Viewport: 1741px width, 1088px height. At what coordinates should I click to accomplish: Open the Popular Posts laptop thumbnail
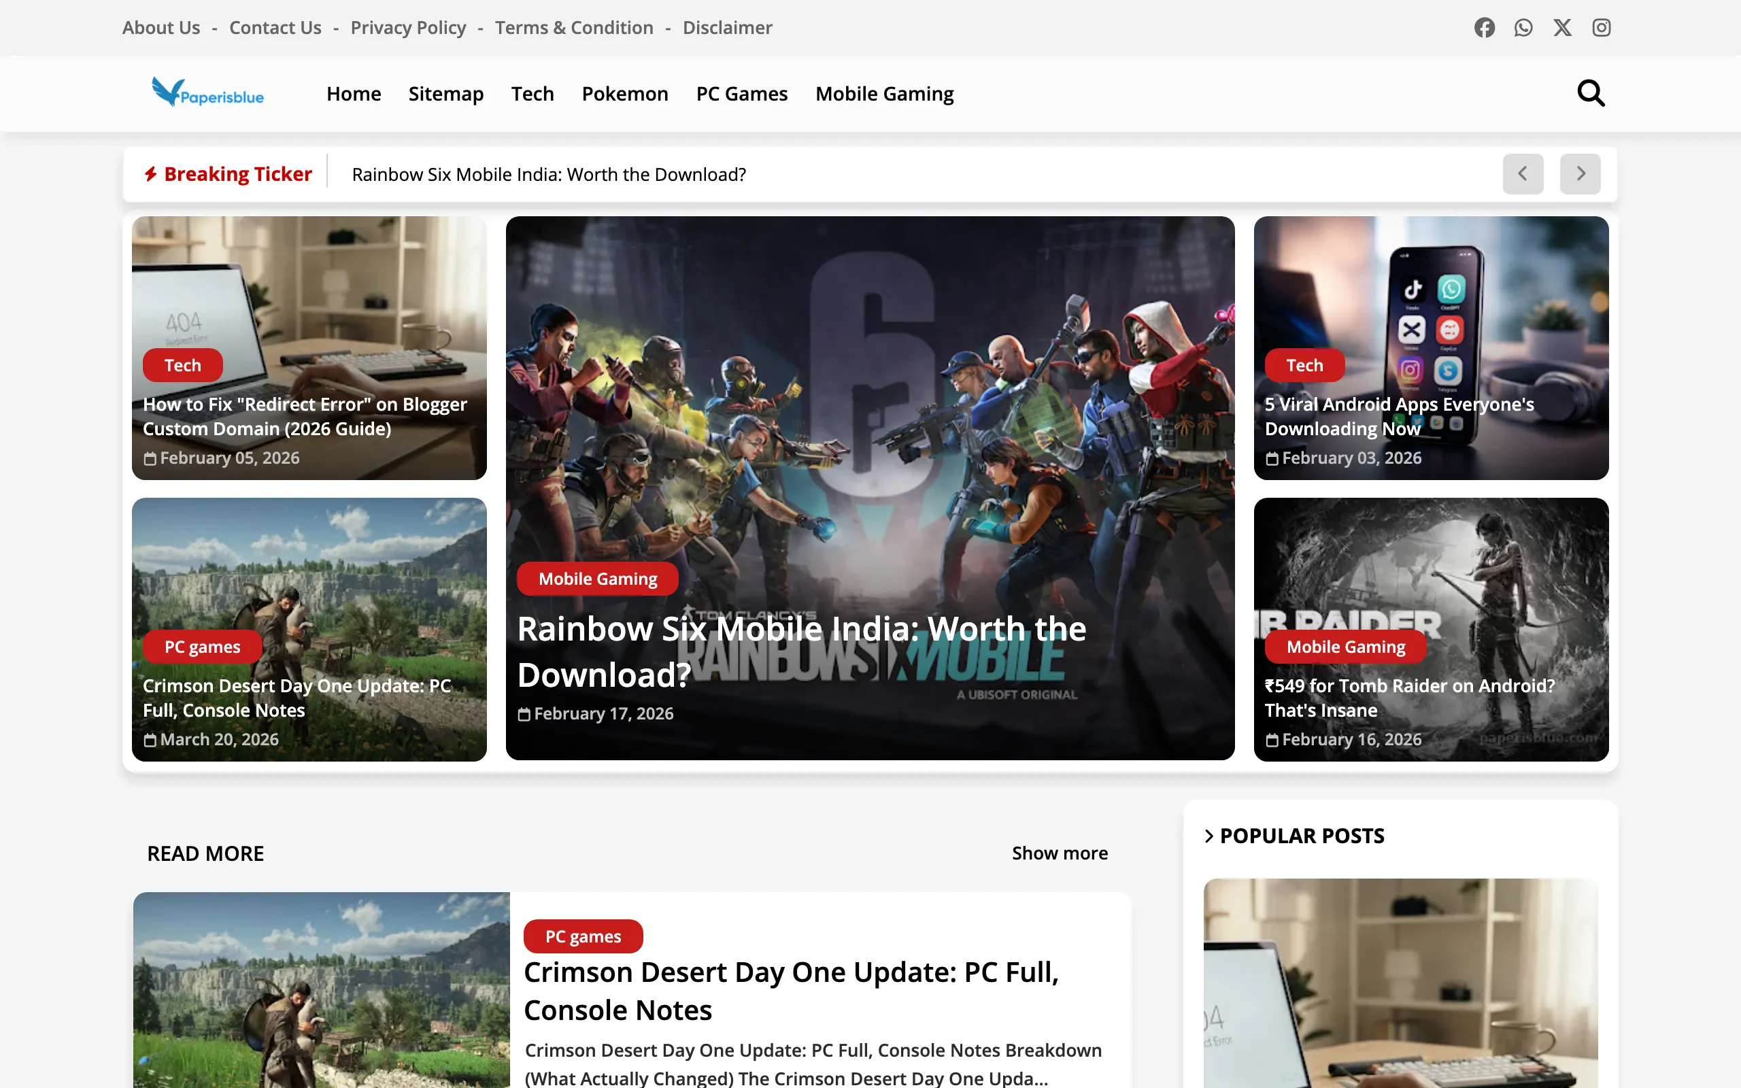point(1400,983)
